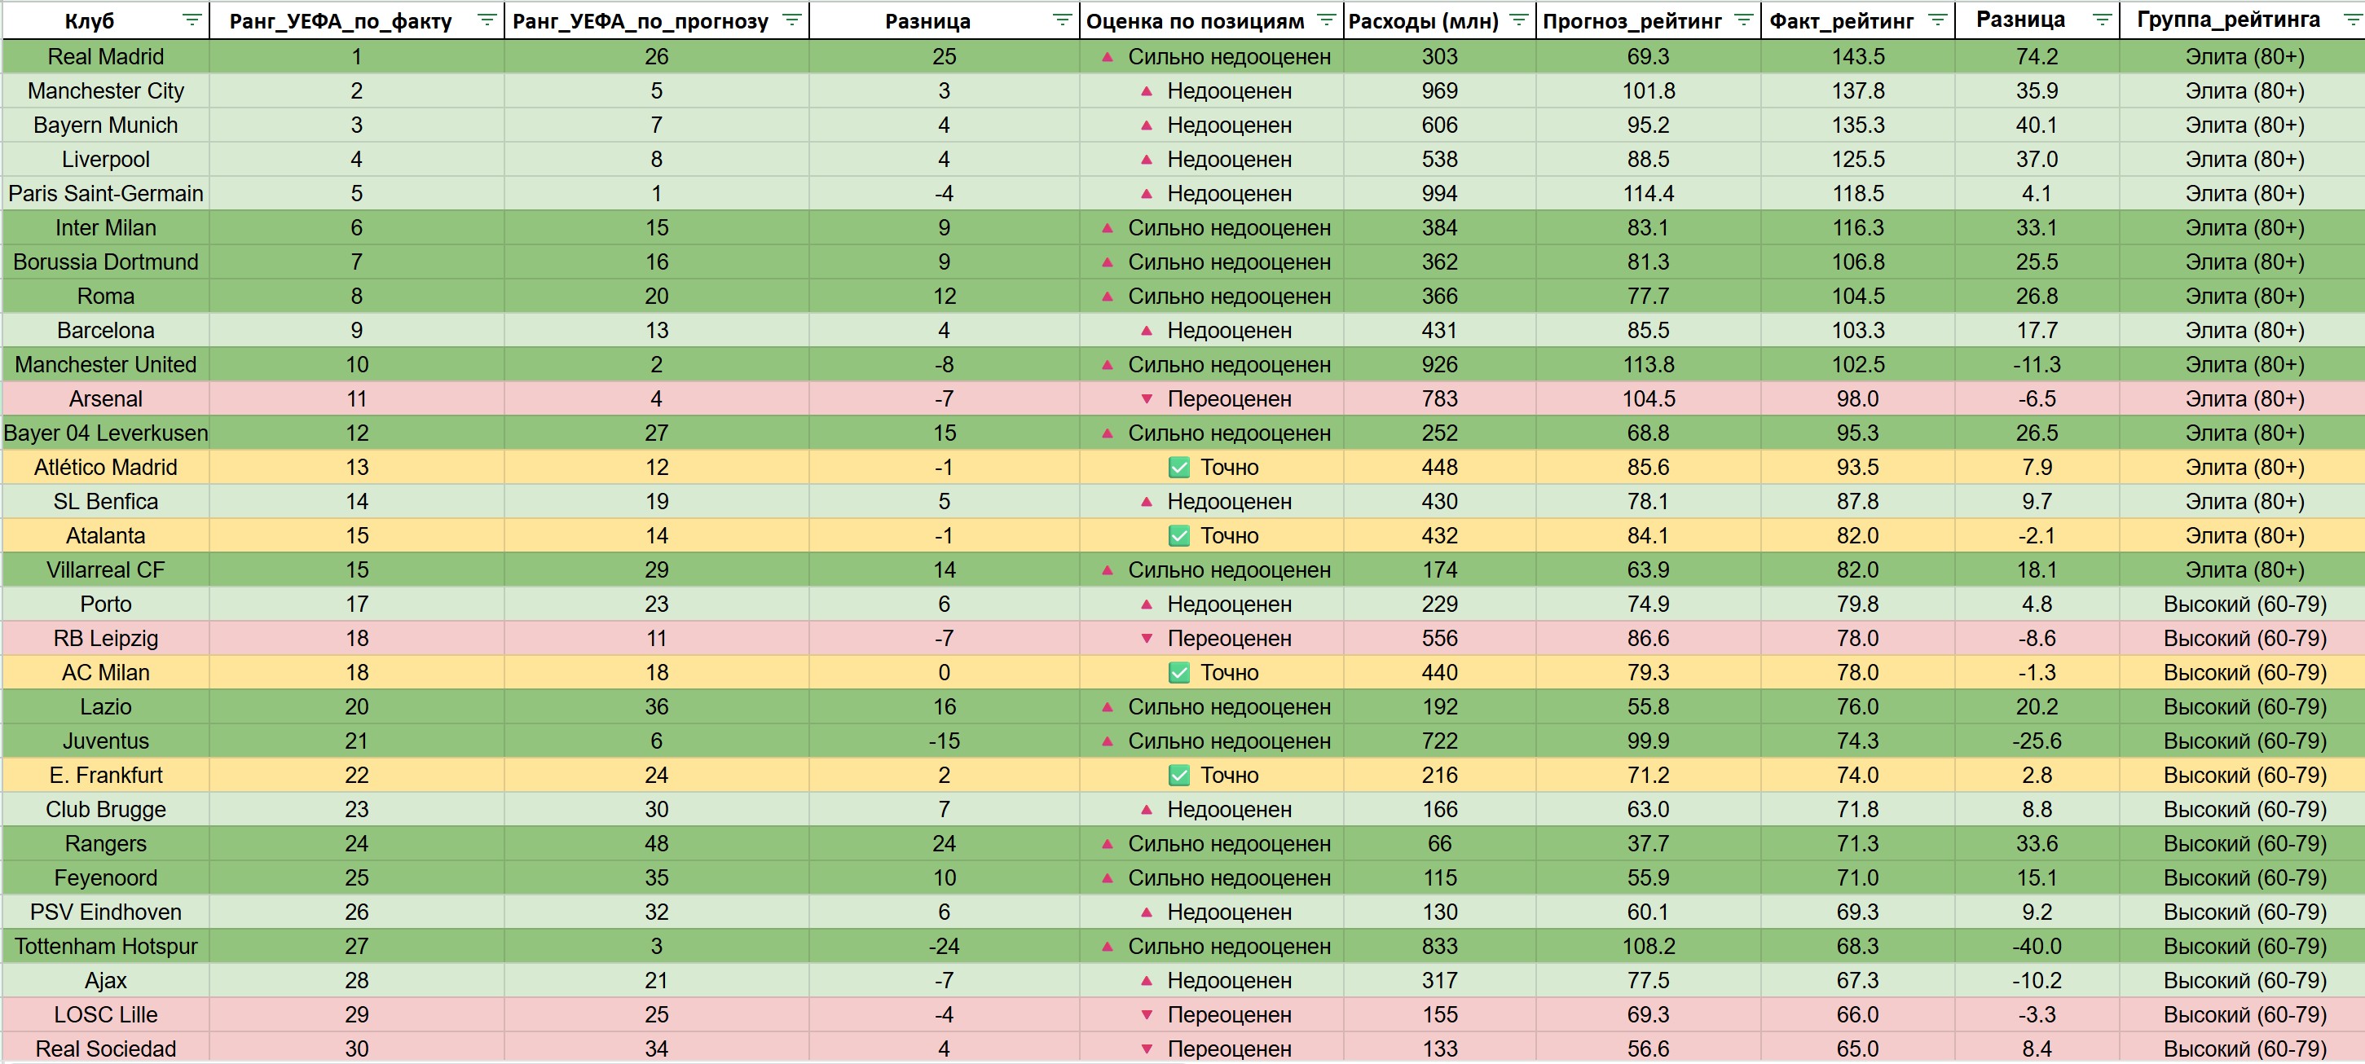Open the filter icon on Факт_рейтинг column

click(x=1937, y=20)
